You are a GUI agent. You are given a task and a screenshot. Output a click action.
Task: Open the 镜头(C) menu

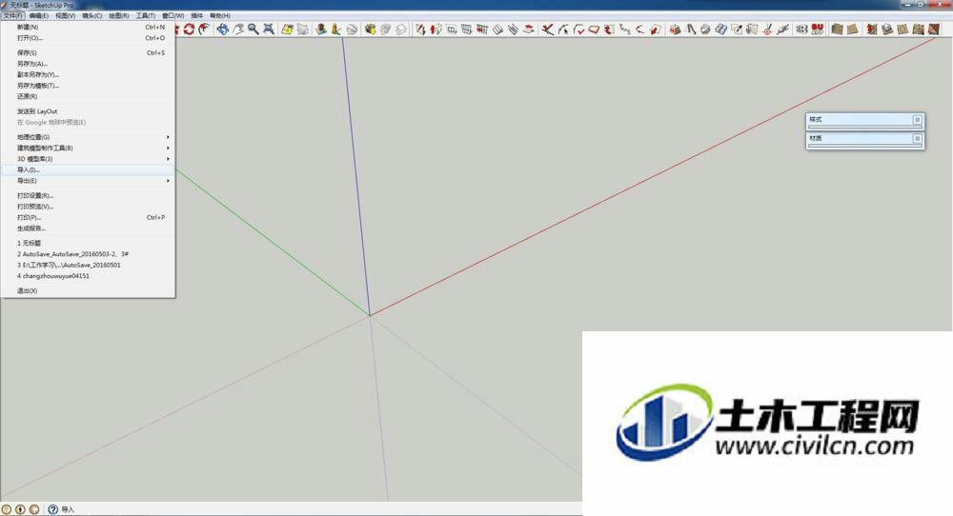(x=91, y=16)
